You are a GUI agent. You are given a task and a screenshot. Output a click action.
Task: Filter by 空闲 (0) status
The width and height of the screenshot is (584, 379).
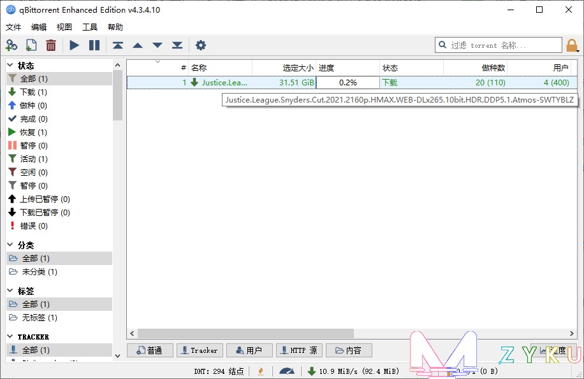point(59,173)
